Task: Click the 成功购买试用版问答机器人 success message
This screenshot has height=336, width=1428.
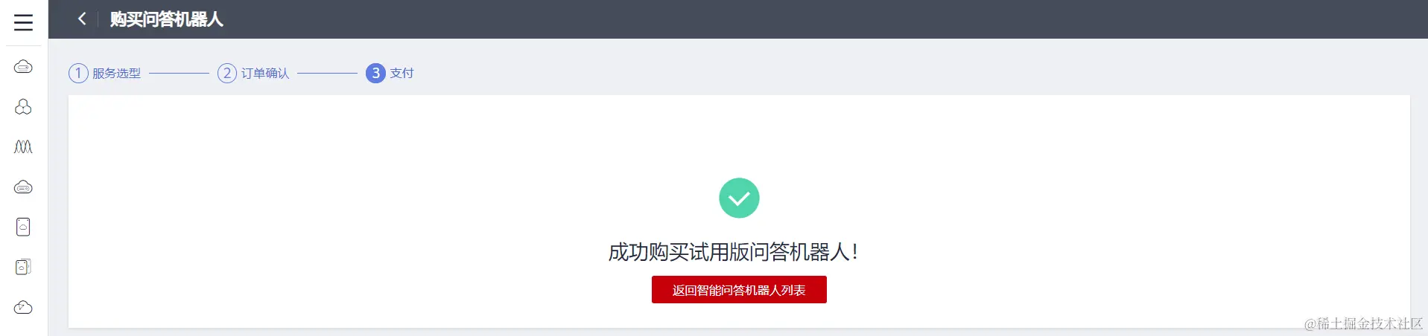Action: [733, 252]
